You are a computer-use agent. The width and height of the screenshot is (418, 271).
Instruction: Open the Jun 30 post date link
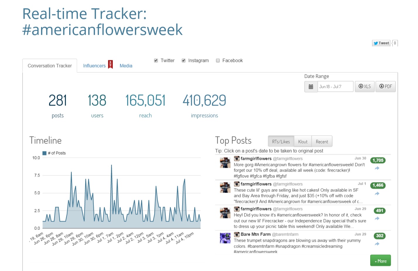[x=360, y=158]
